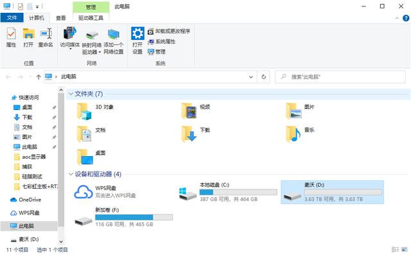The height and width of the screenshot is (255, 411).
Task: Switch to the 查看 ribbon tab
Action: pyautogui.click(x=61, y=17)
